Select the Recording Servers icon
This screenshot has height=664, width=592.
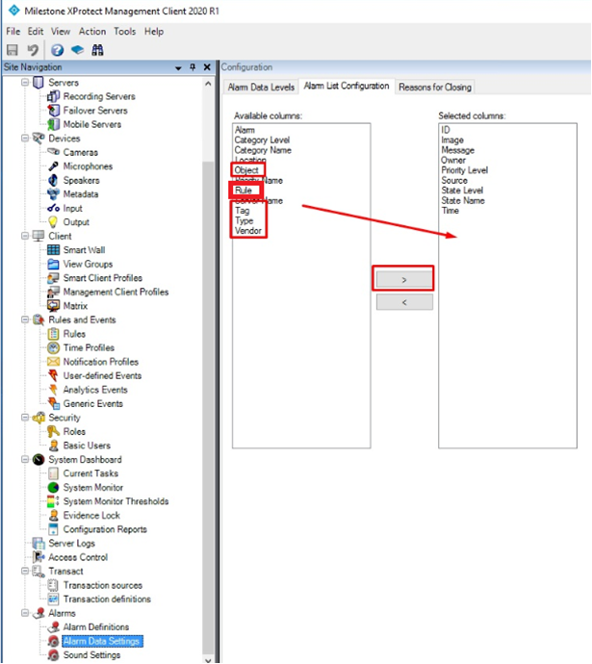[x=53, y=96]
